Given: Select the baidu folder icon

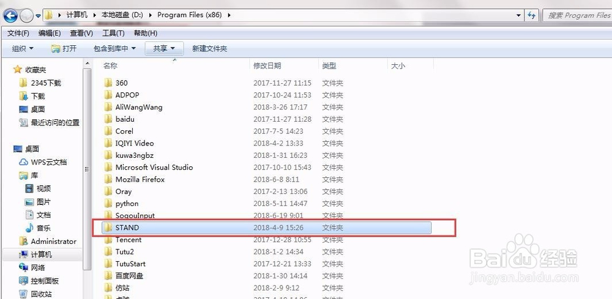Looking at the screenshot, I should pos(108,119).
